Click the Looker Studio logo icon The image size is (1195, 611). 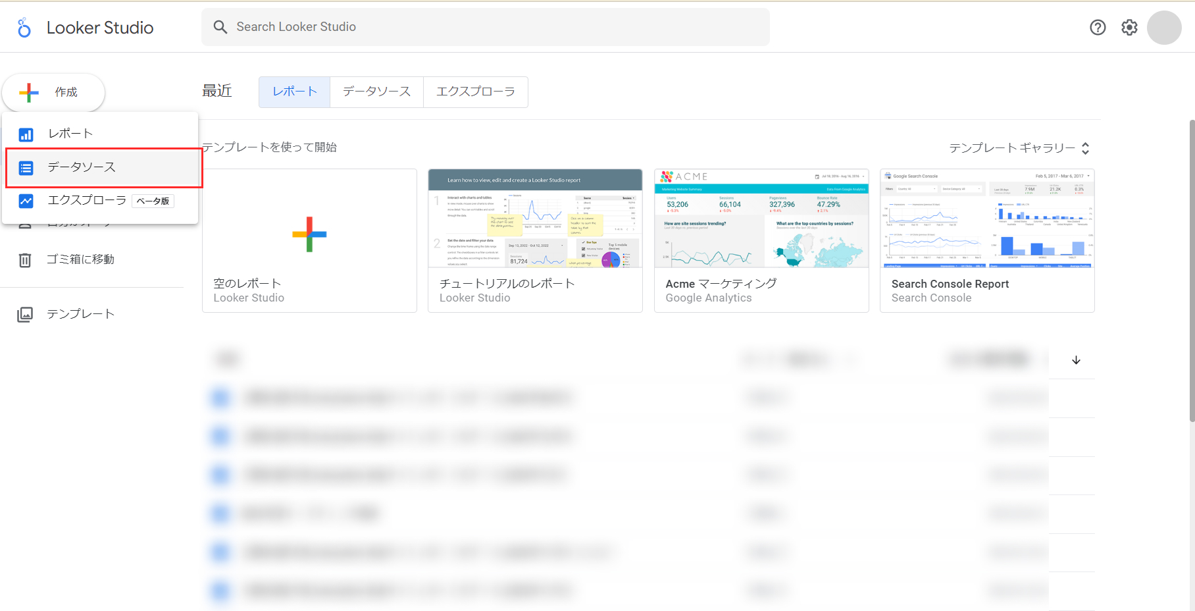[24, 28]
